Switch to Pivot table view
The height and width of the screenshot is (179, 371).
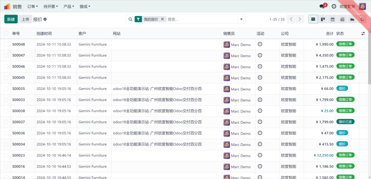click(342, 19)
